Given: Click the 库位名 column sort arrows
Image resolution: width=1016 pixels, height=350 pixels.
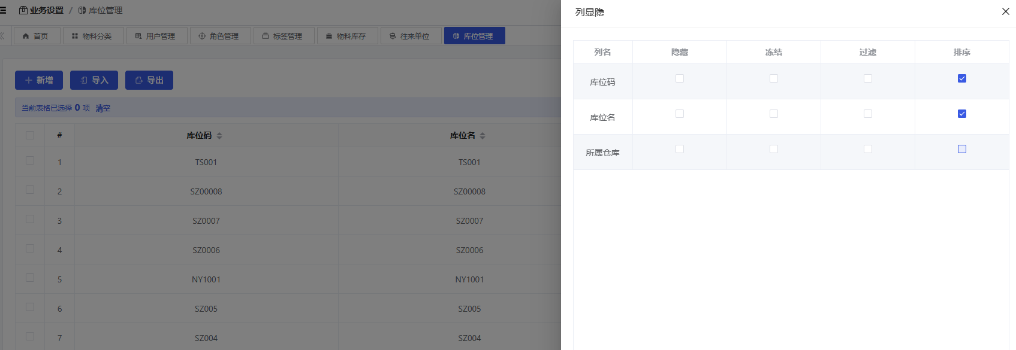Looking at the screenshot, I should [x=483, y=136].
